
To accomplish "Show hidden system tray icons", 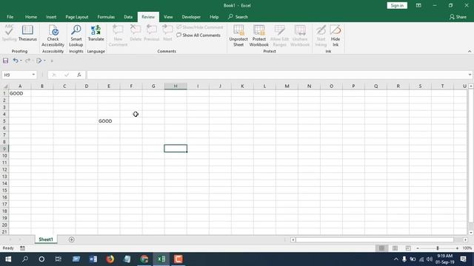I will pos(395,259).
